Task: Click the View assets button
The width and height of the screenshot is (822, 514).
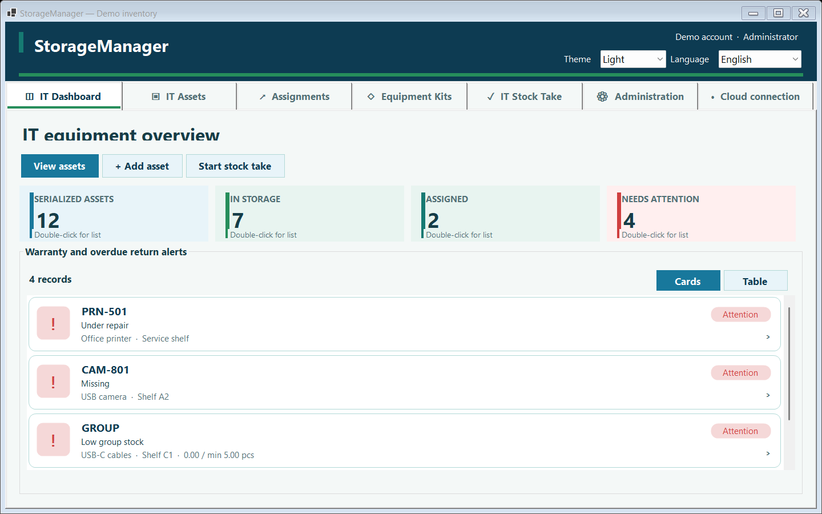Action: point(60,166)
